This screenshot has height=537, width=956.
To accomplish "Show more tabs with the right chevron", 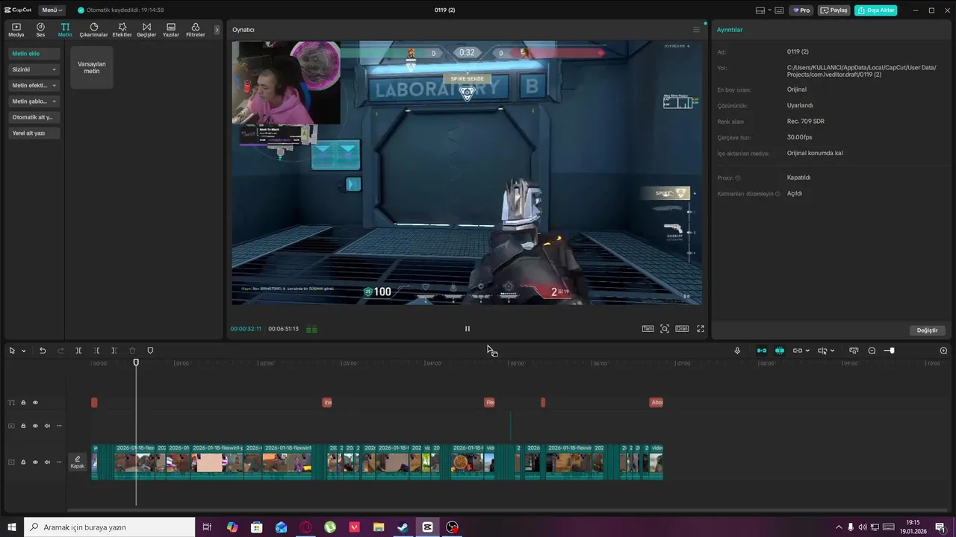I will point(217,30).
